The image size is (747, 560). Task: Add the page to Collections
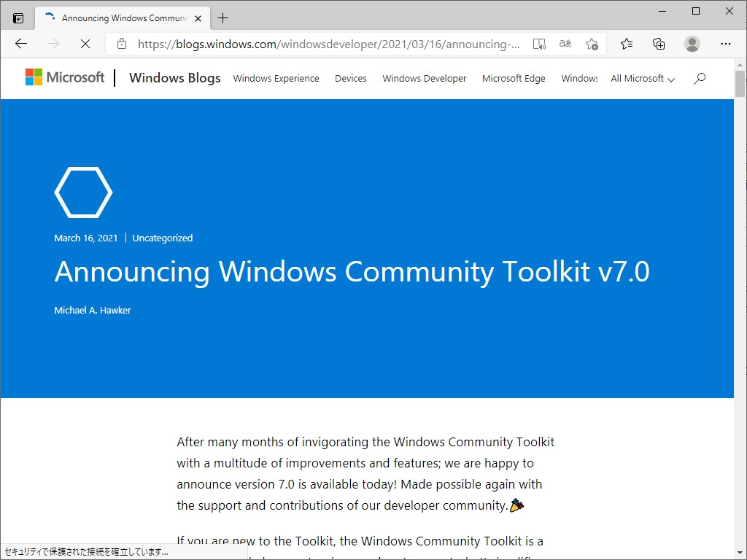(659, 44)
